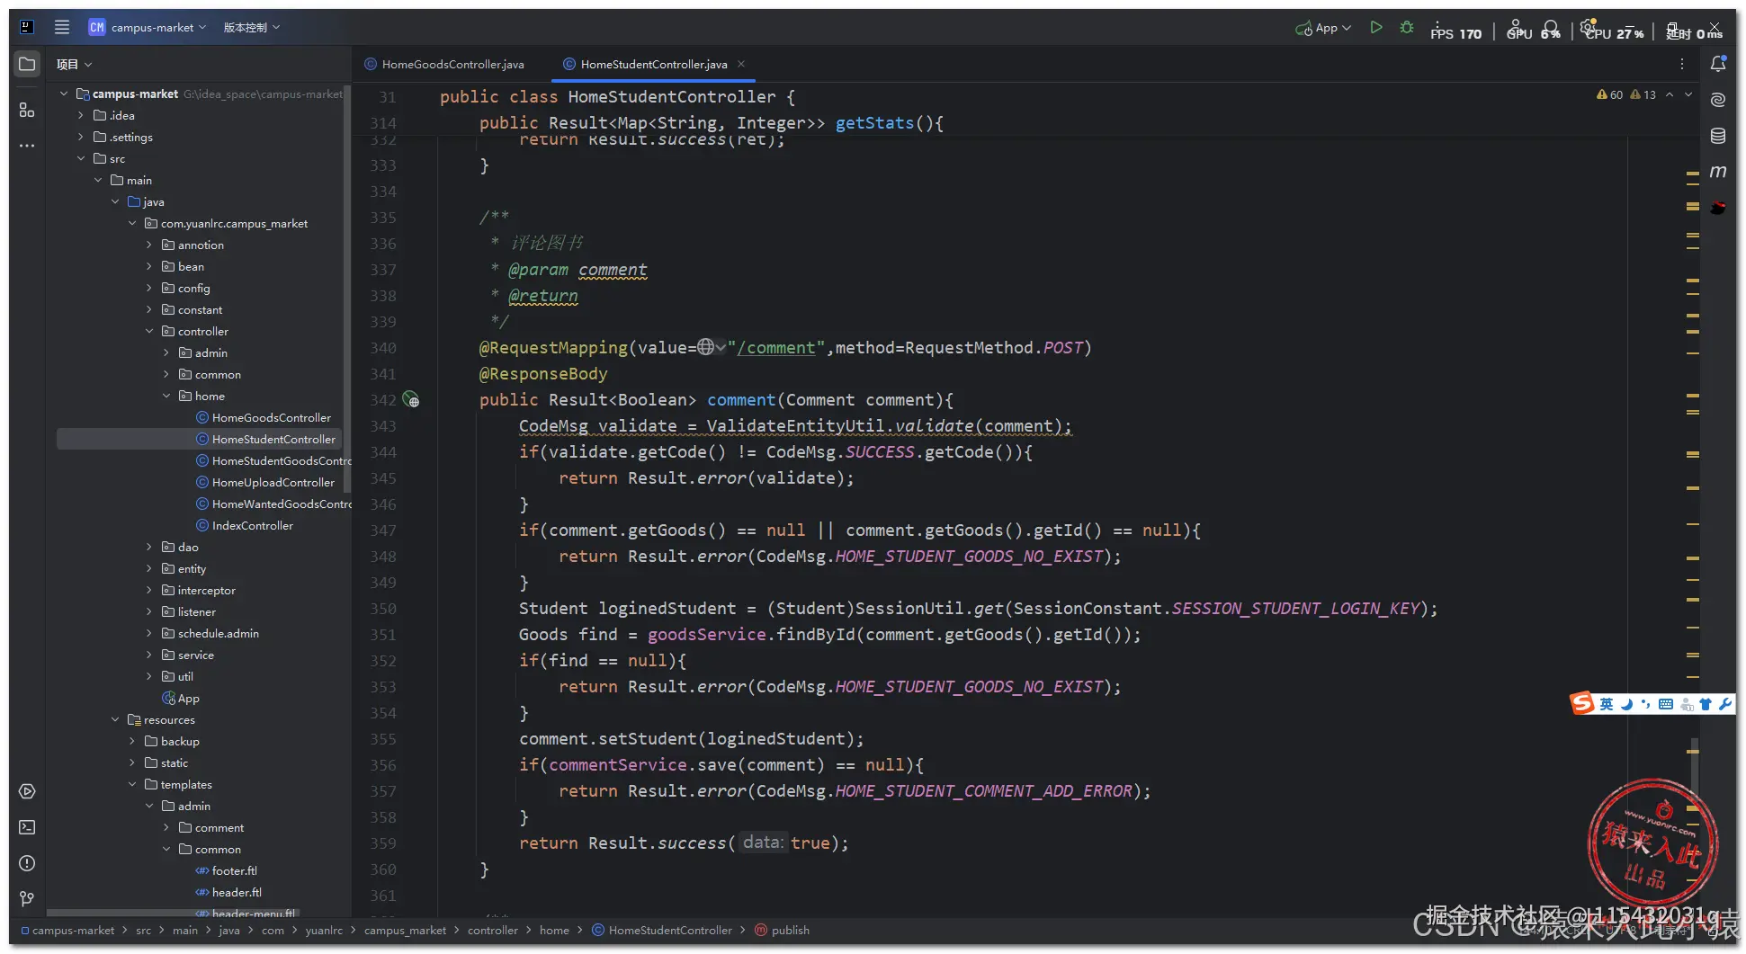
Task: Open the Git tool window
Action: pyautogui.click(x=27, y=898)
